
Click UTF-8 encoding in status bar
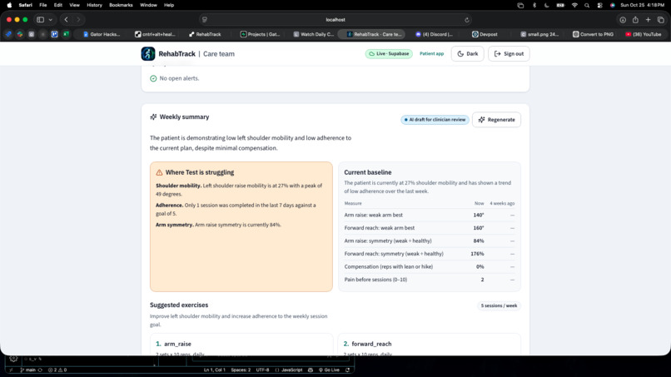(x=262, y=370)
